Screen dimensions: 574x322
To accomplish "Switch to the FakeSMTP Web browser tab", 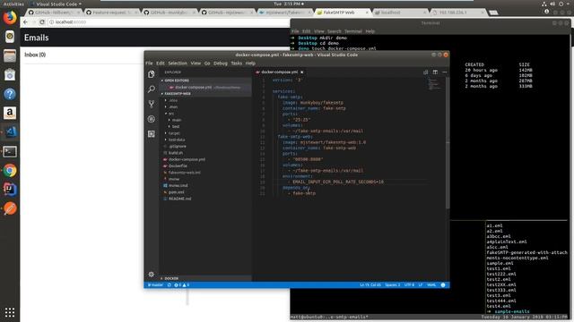I will pyautogui.click(x=342, y=13).
